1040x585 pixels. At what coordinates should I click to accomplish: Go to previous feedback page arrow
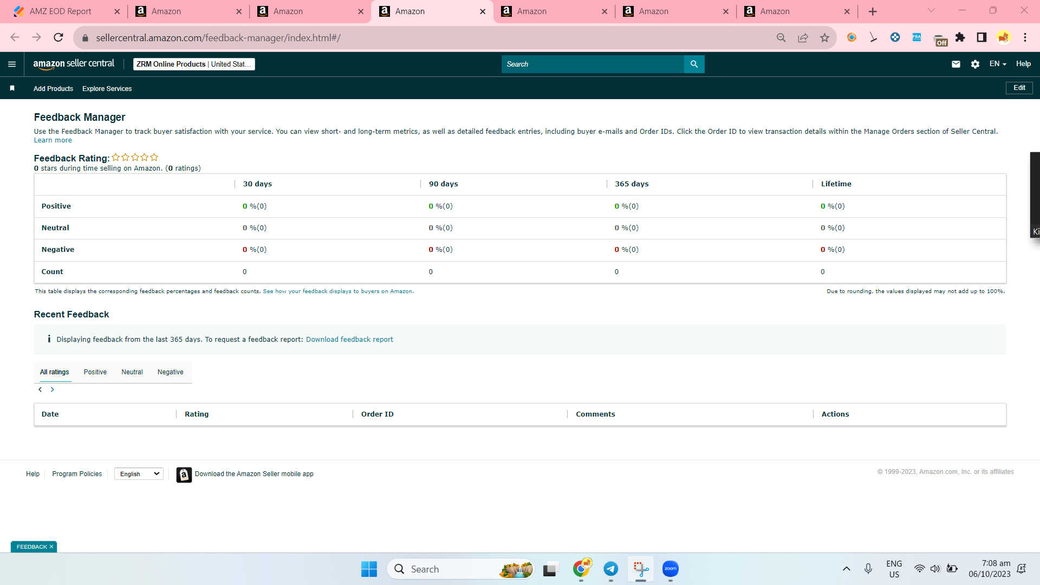(40, 389)
